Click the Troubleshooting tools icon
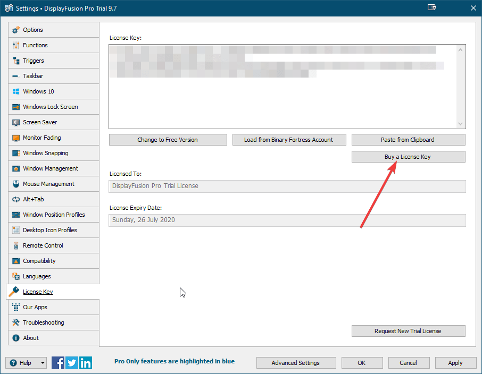 point(16,322)
